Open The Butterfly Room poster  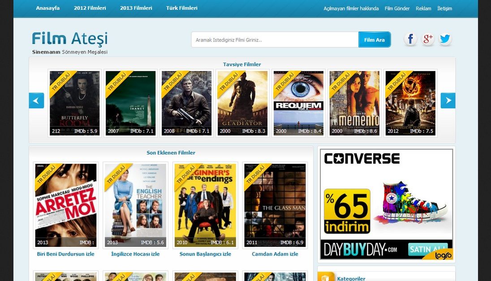[74, 103]
